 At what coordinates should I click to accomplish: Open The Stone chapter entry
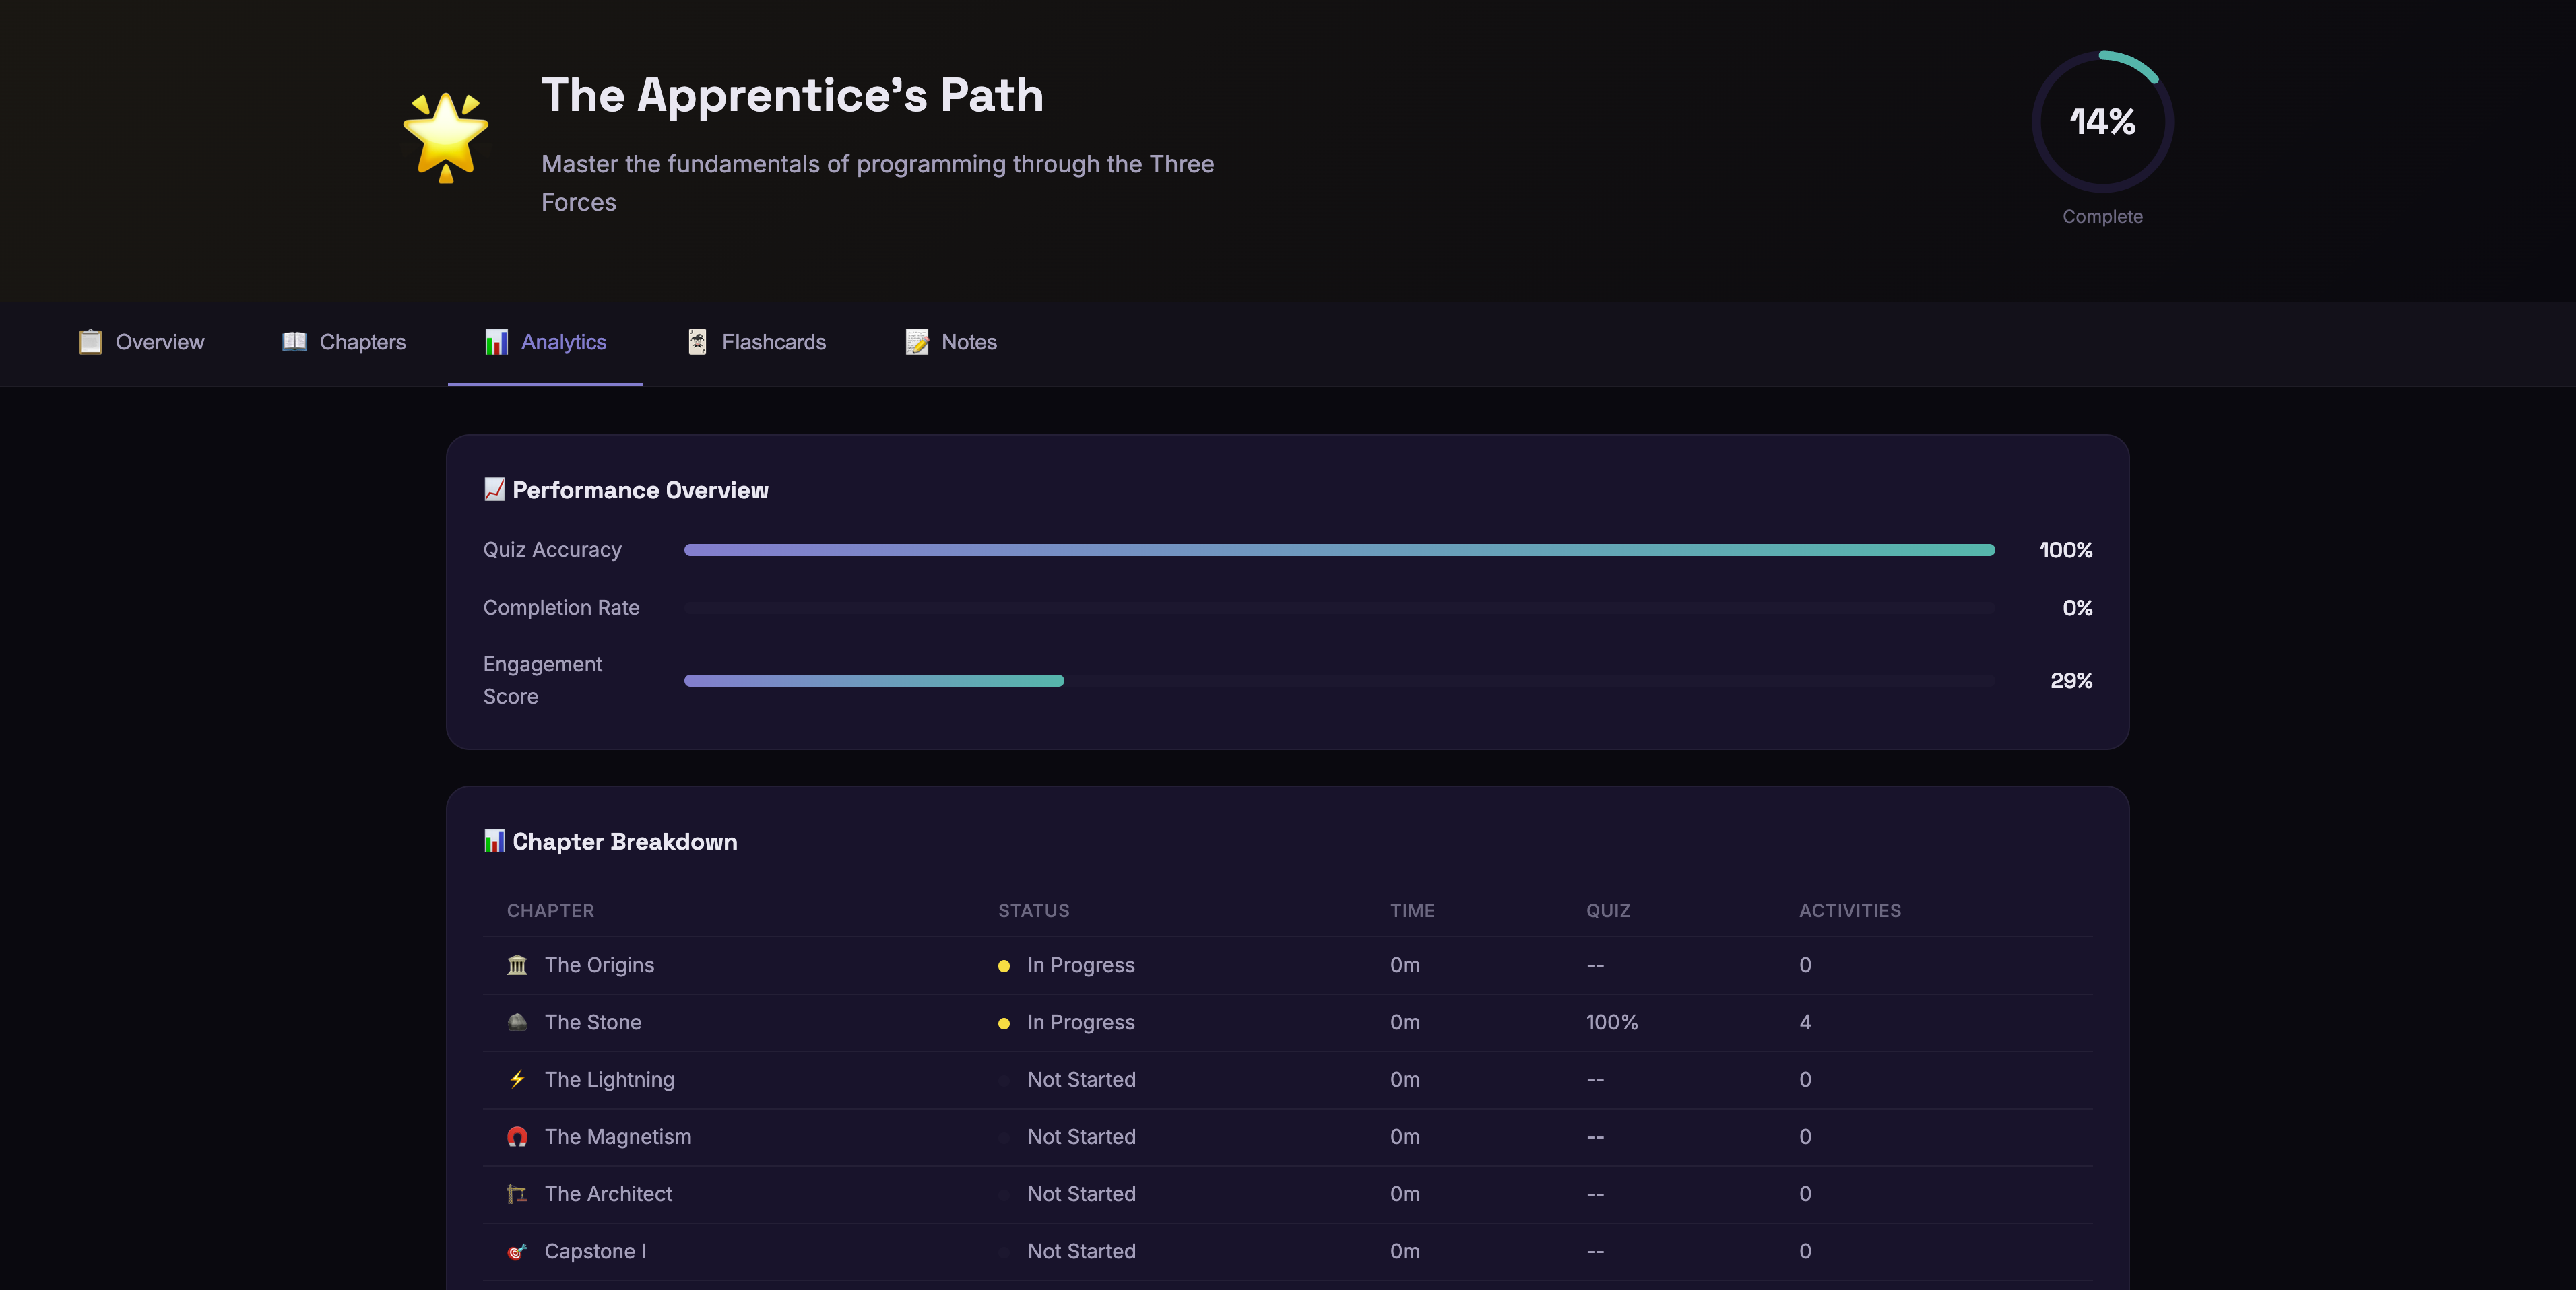click(592, 1021)
